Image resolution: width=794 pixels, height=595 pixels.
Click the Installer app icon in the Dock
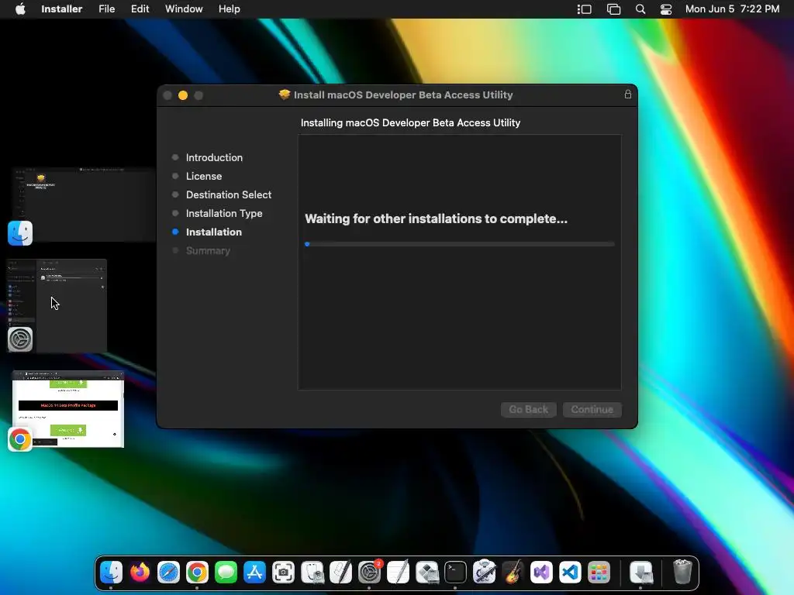(641, 573)
